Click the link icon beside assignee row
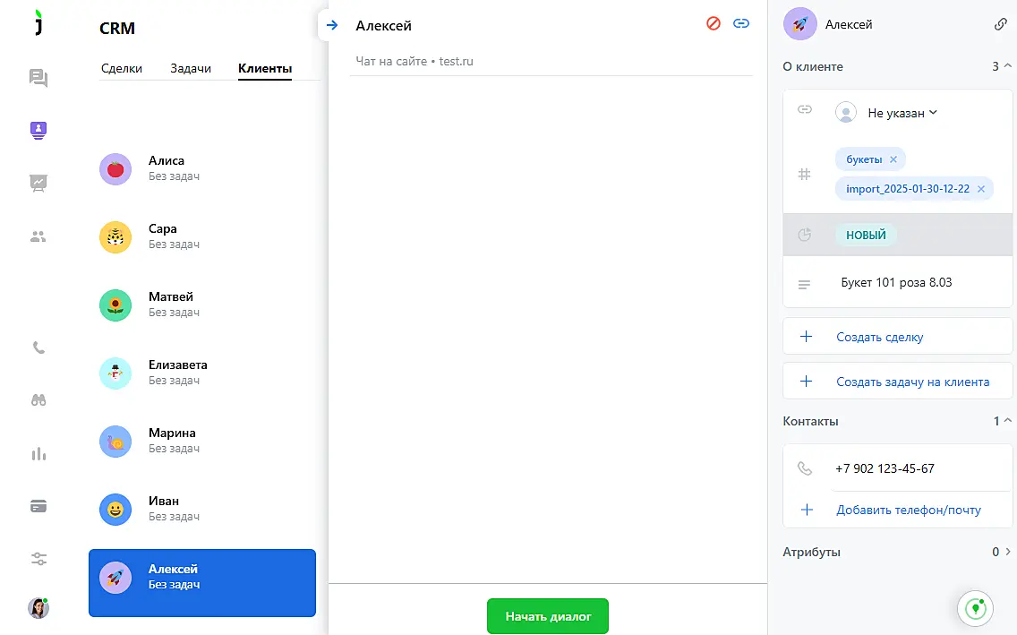 (805, 109)
